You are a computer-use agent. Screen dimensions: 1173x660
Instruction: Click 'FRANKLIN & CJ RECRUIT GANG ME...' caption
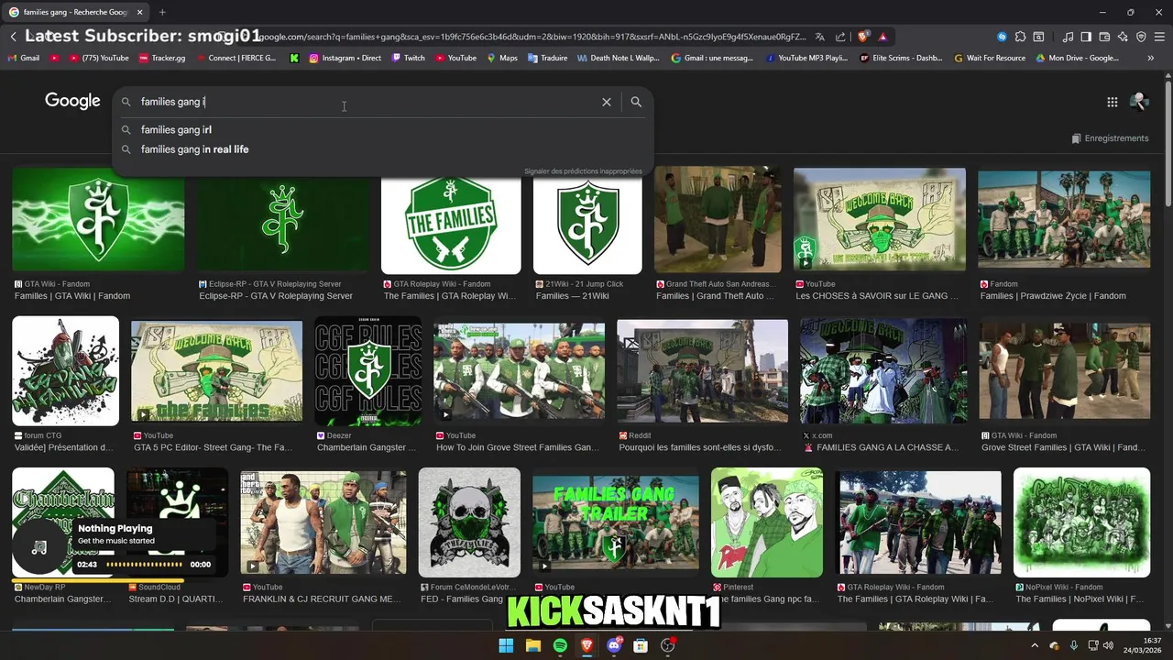(322, 599)
